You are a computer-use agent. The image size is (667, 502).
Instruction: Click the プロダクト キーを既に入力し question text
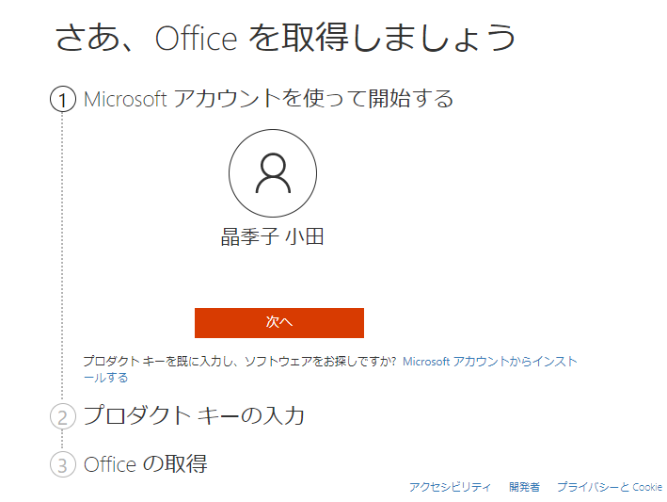(x=239, y=362)
